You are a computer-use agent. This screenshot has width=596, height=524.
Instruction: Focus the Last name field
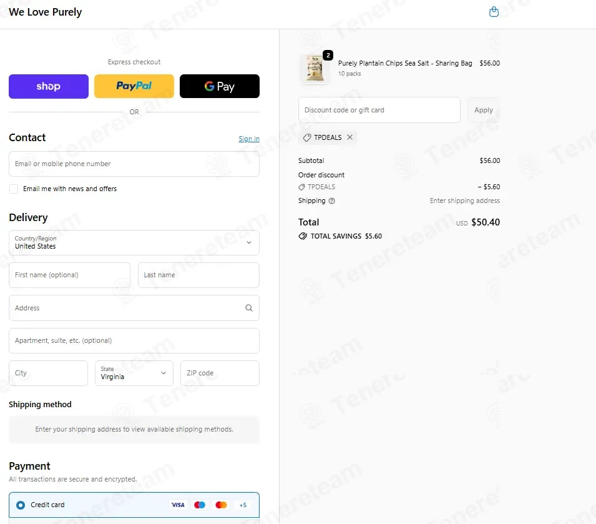(199, 275)
